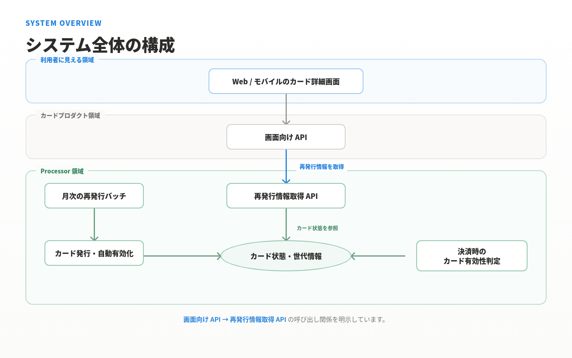Click the Web / モバイルのカード詳細画面 box

coord(286,81)
